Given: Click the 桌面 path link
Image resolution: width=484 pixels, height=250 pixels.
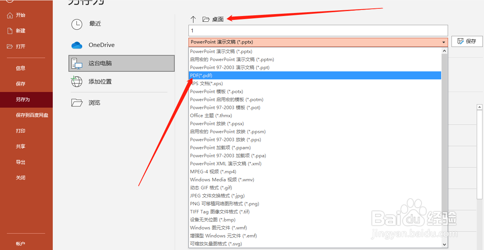Looking at the screenshot, I should click(x=218, y=19).
